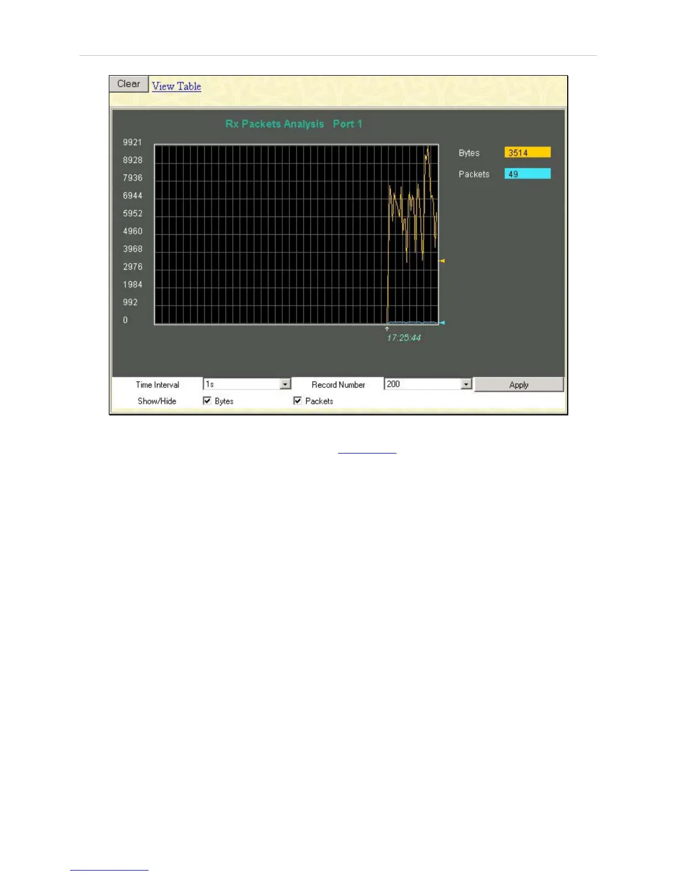The image size is (676, 875).
Task: Click the Packets legend label
Action: (474, 174)
